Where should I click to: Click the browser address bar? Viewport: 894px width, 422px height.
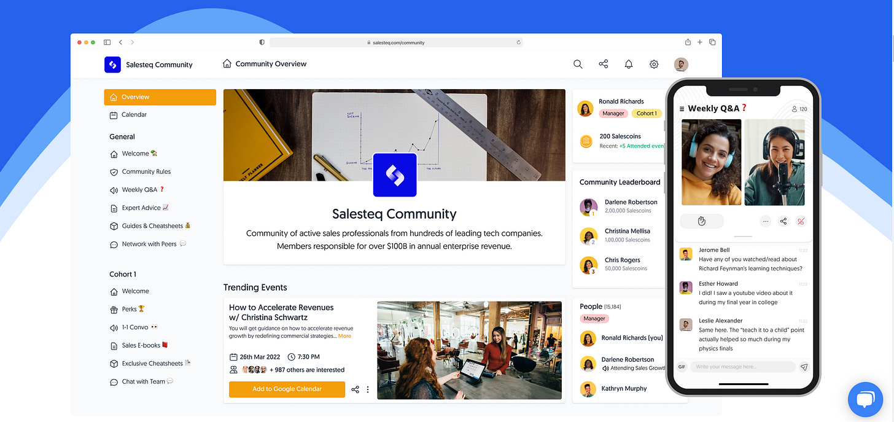pyautogui.click(x=397, y=42)
